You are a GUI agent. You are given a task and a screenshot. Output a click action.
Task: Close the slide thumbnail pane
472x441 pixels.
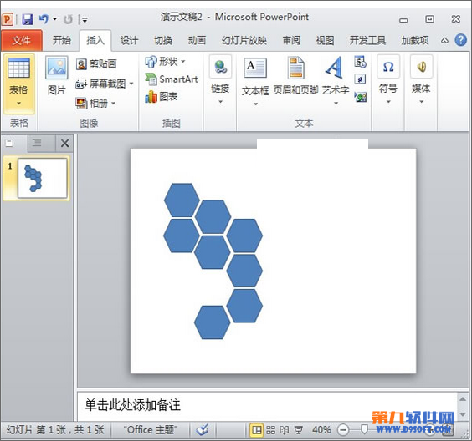click(64, 144)
